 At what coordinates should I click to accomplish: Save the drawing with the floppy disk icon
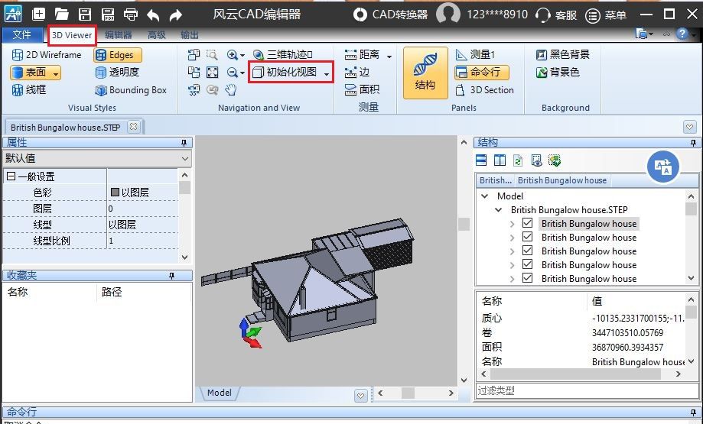[x=85, y=15]
